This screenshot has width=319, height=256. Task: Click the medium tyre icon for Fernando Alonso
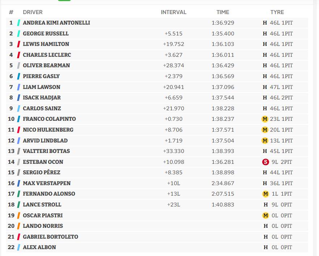pos(265,194)
